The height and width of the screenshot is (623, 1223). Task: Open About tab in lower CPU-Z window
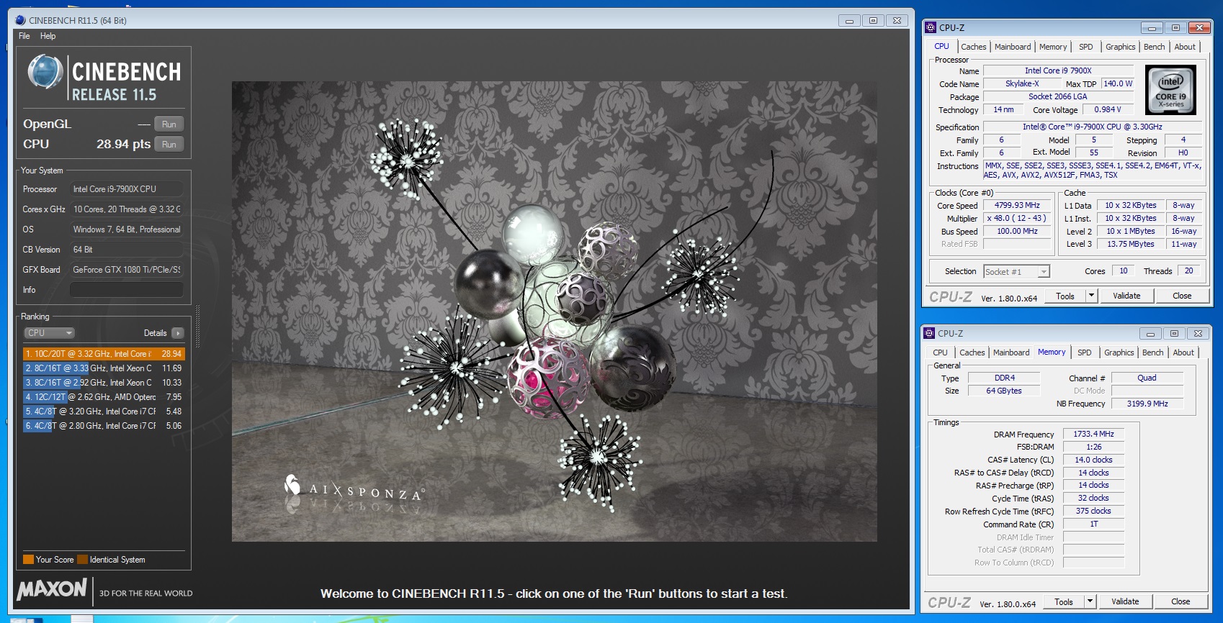[1183, 353]
